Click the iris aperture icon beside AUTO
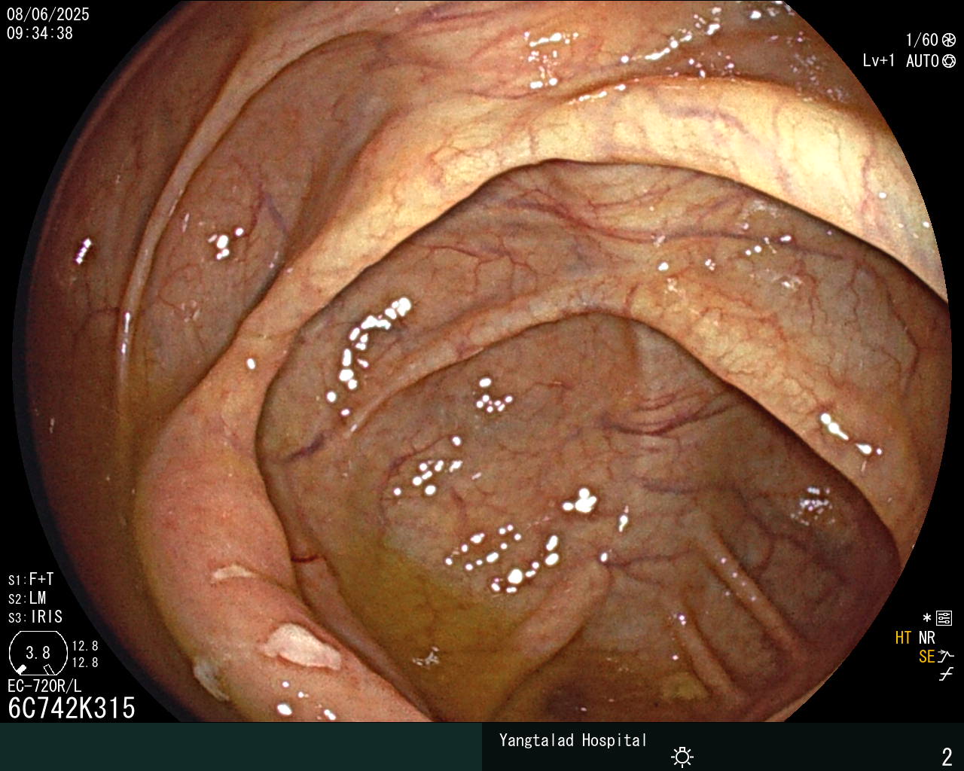The height and width of the screenshot is (771, 964). tap(949, 61)
